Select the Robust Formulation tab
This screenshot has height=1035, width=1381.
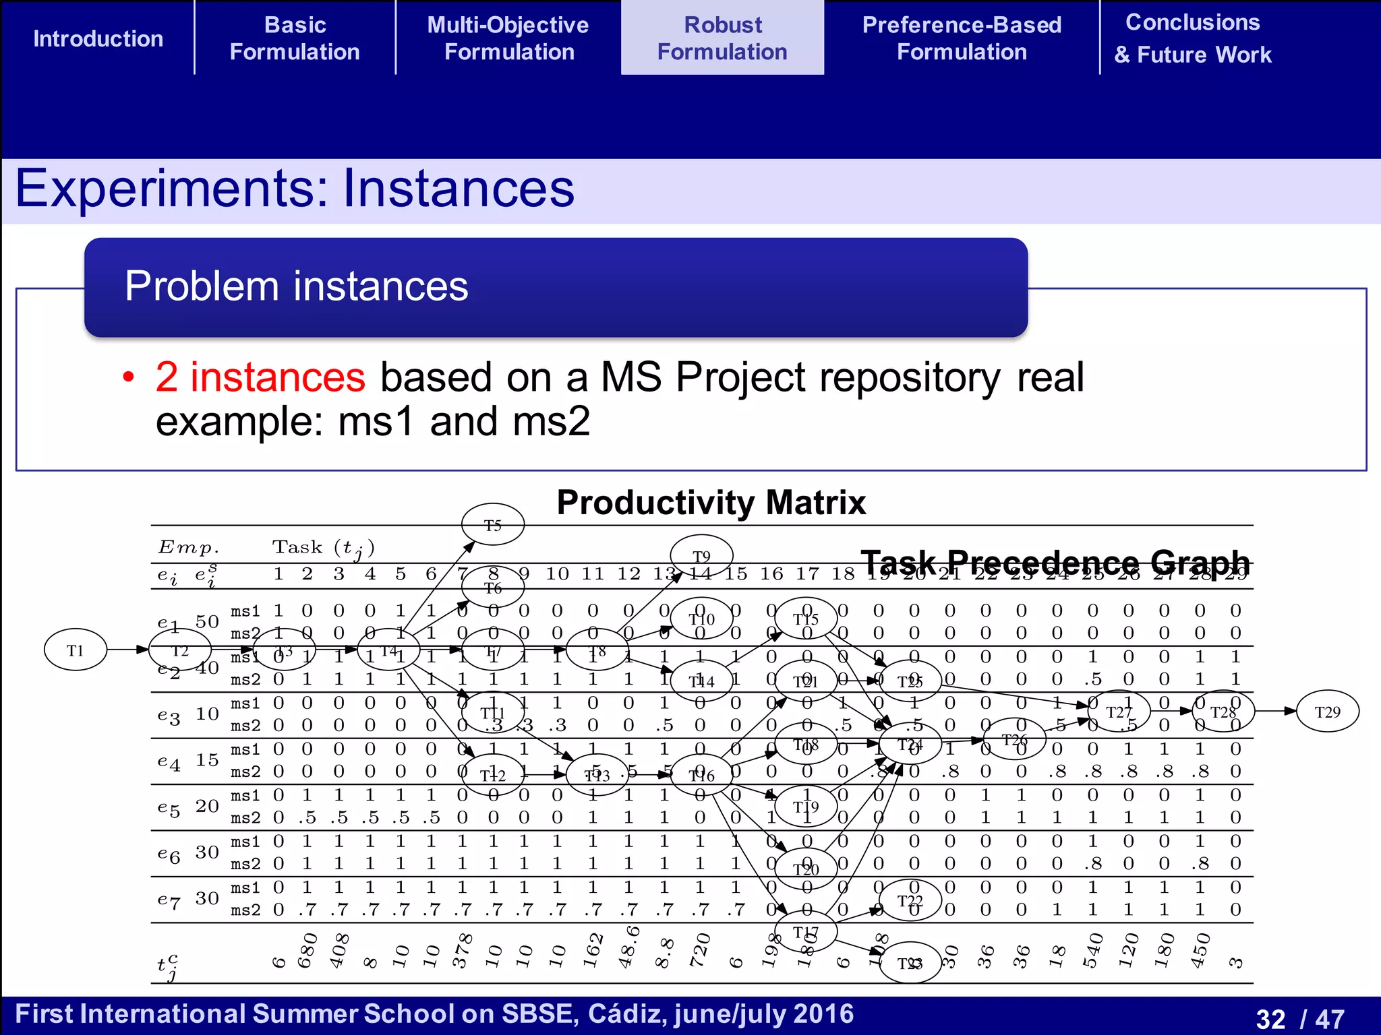[x=722, y=38]
